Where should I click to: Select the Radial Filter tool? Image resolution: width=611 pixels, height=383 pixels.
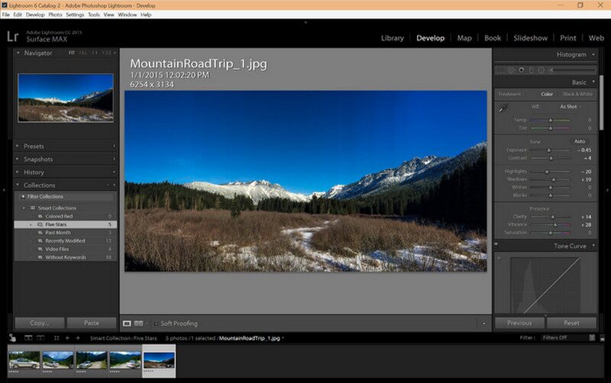tap(541, 70)
